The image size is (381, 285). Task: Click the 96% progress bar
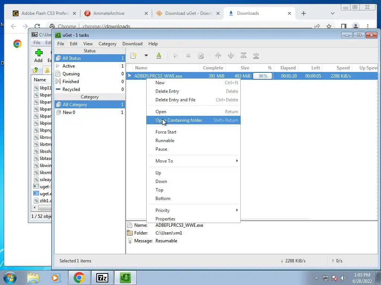(263, 76)
